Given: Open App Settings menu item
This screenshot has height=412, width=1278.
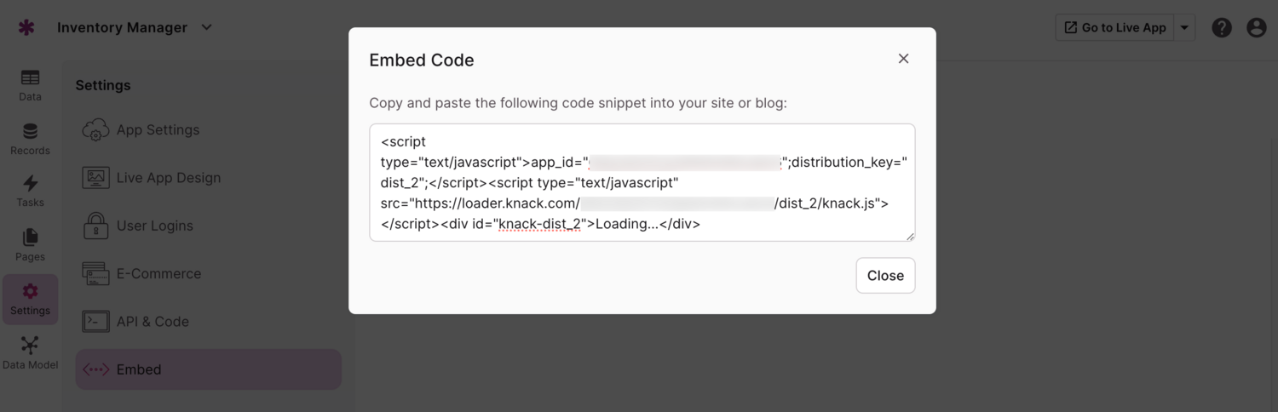Looking at the screenshot, I should point(158,130).
